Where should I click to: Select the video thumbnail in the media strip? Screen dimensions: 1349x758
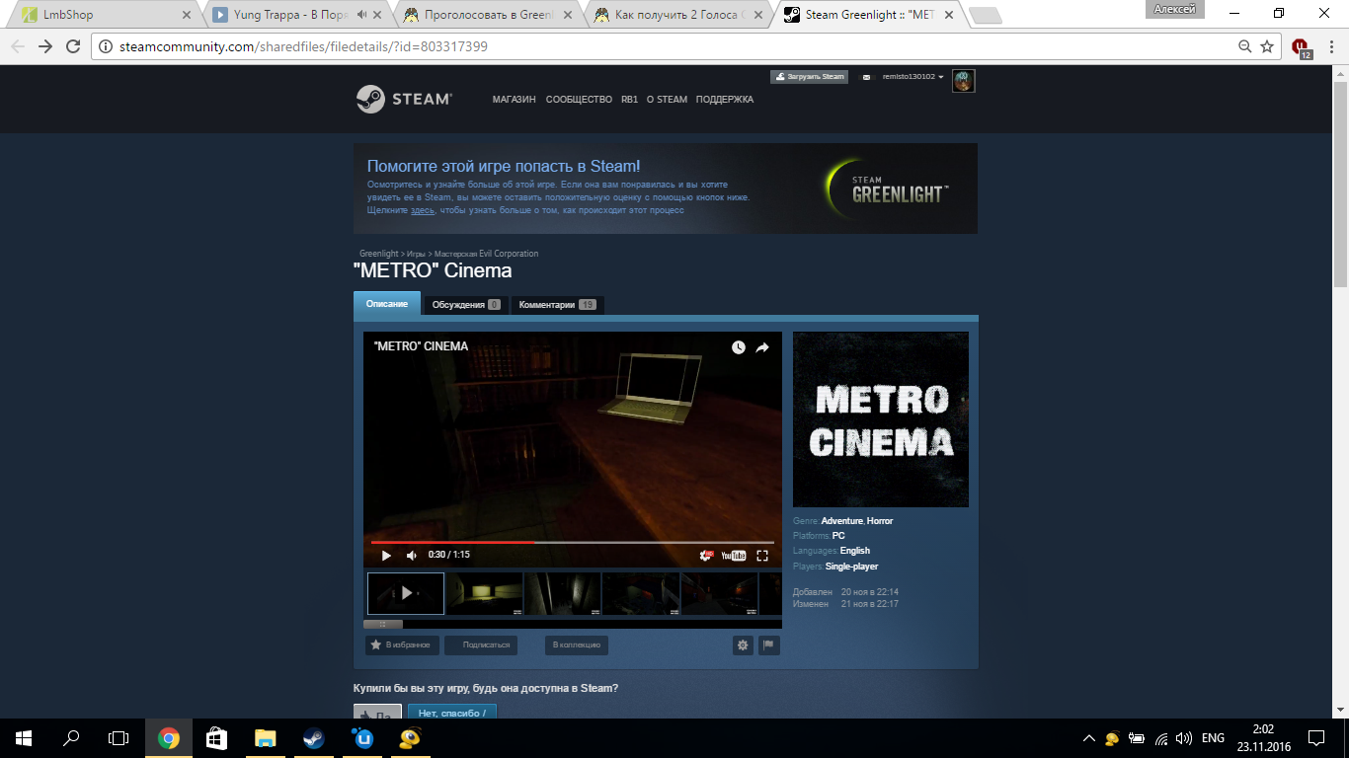[406, 593]
